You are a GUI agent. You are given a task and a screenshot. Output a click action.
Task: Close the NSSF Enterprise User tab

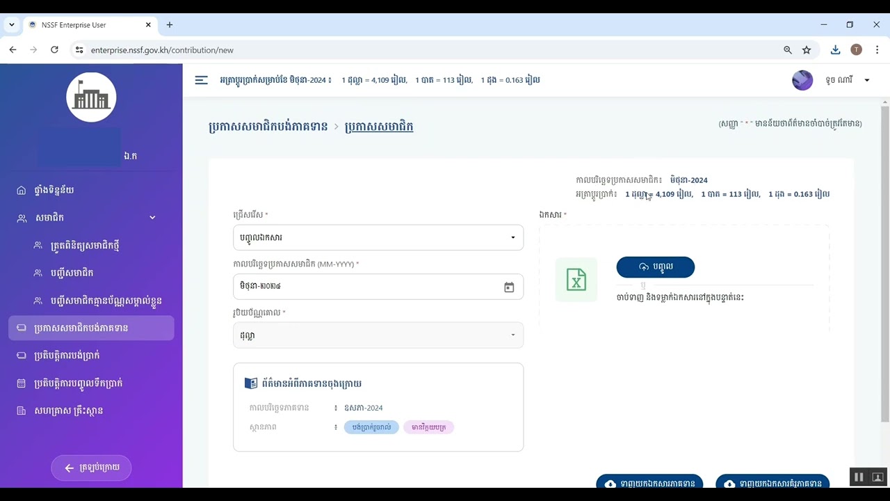click(148, 25)
